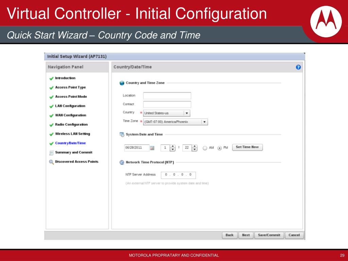Decrease the minute value with down arrow
Screen dimensions: 348x261
coord(194,150)
